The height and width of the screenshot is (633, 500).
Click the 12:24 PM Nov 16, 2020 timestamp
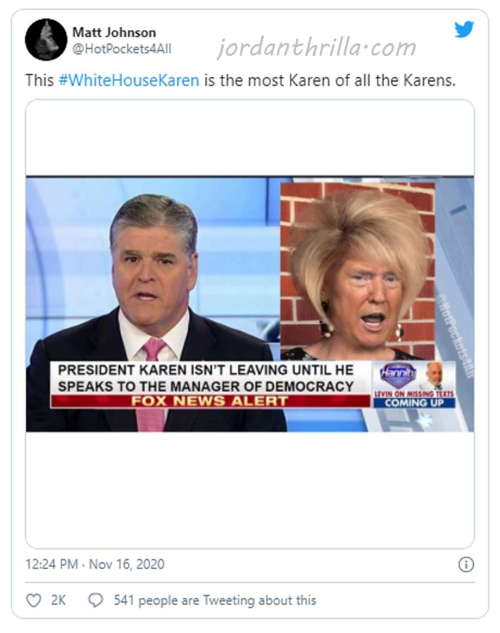pyautogui.click(x=95, y=564)
